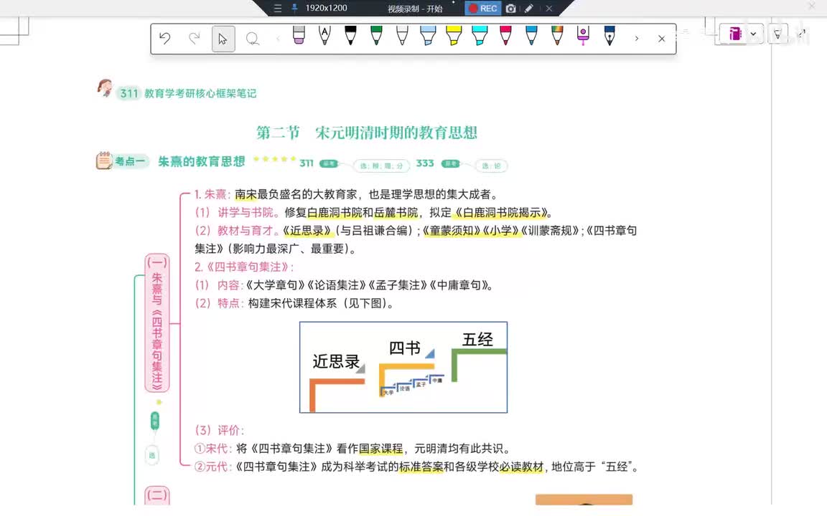Select the white pen
Image resolution: width=827 pixels, height=516 pixels.
coord(402,35)
